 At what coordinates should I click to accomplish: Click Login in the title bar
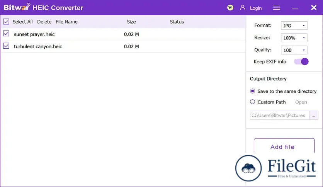pos(255,8)
